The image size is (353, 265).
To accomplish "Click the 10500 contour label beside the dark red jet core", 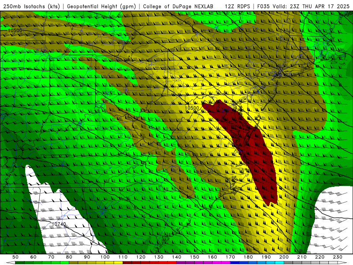I will tap(192, 108).
